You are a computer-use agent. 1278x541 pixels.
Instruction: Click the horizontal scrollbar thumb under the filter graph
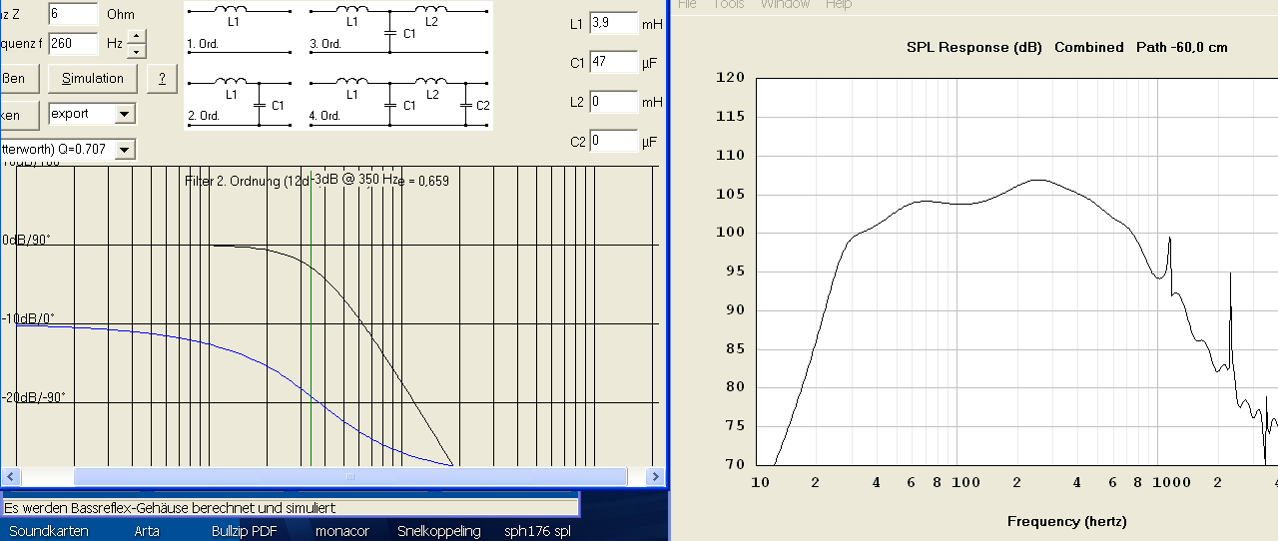click(350, 476)
